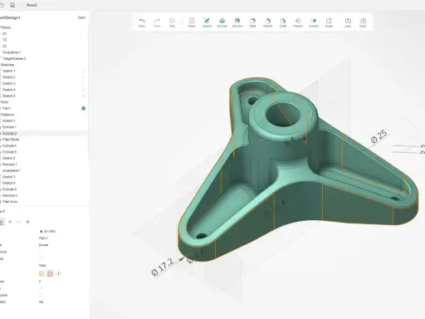Select the Revolve 1 feature
425x319 pixels.
pos(10,164)
